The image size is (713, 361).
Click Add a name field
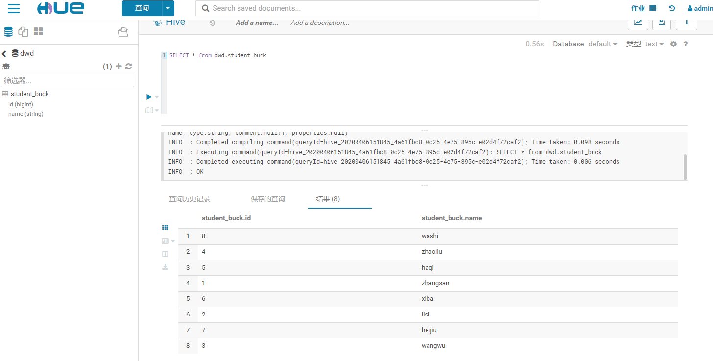257,23
